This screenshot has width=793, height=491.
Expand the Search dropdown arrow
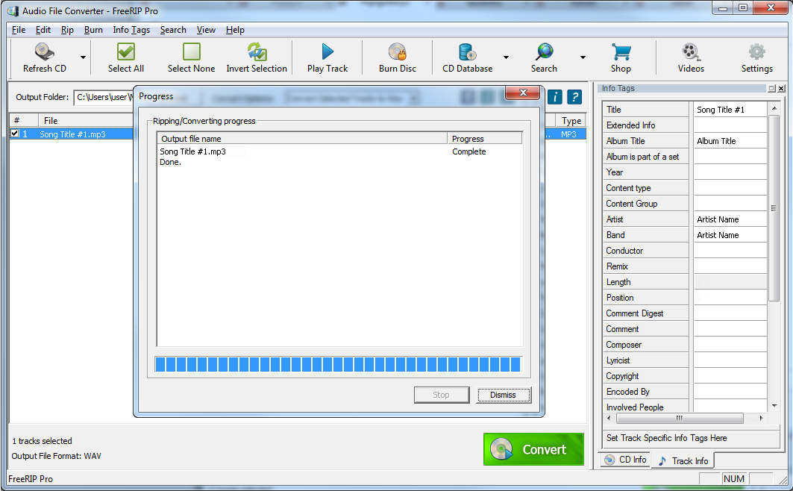[x=583, y=57]
